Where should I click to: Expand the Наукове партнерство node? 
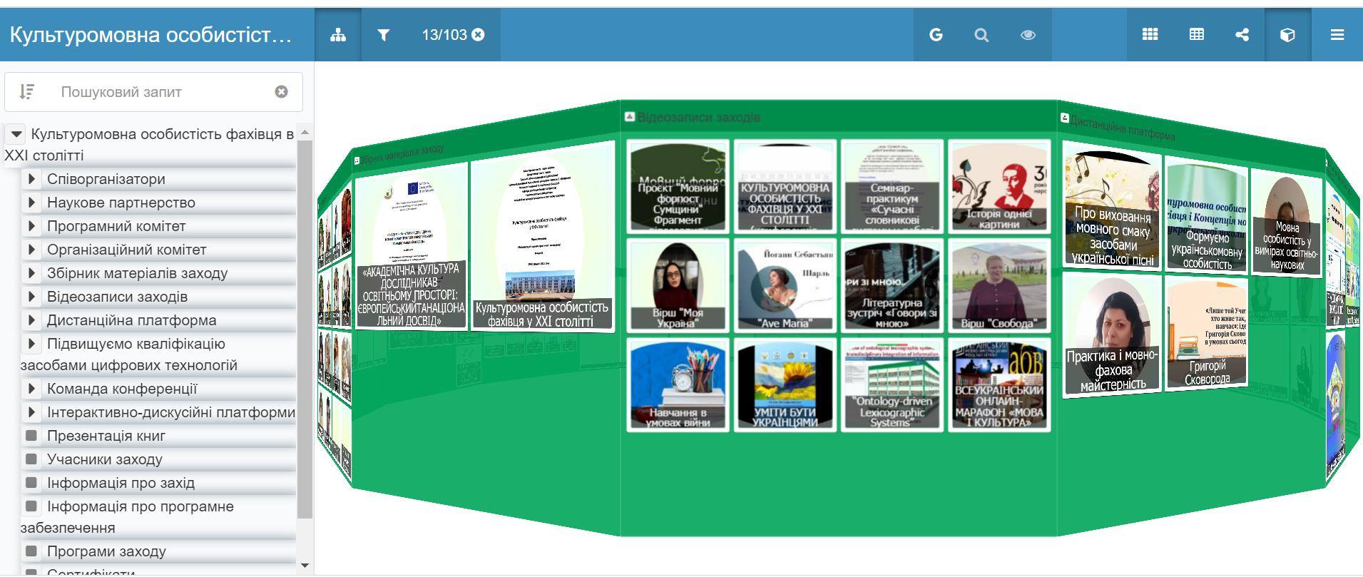[31, 203]
